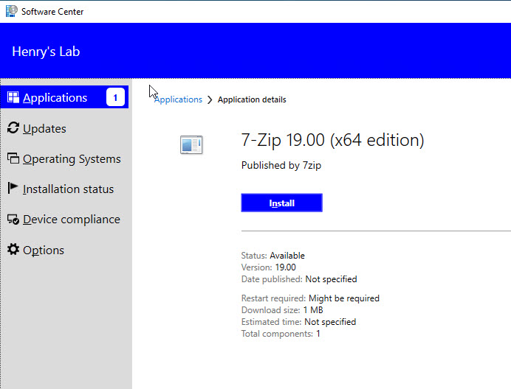Image resolution: width=511 pixels, height=389 pixels.
Task: Click the Device compliance monitor-check icon
Action: click(13, 220)
